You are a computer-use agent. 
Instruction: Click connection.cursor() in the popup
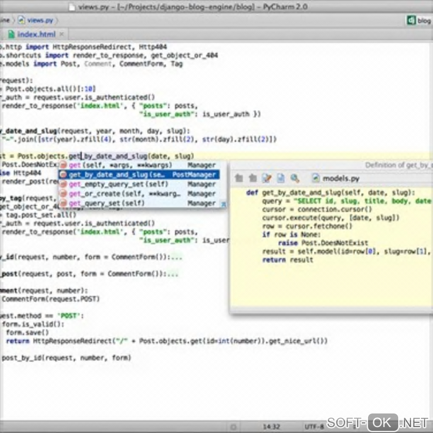pos(335,209)
